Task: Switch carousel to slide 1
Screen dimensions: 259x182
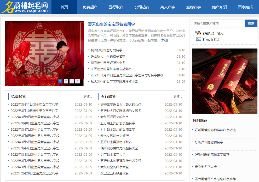Action: pos(60,81)
